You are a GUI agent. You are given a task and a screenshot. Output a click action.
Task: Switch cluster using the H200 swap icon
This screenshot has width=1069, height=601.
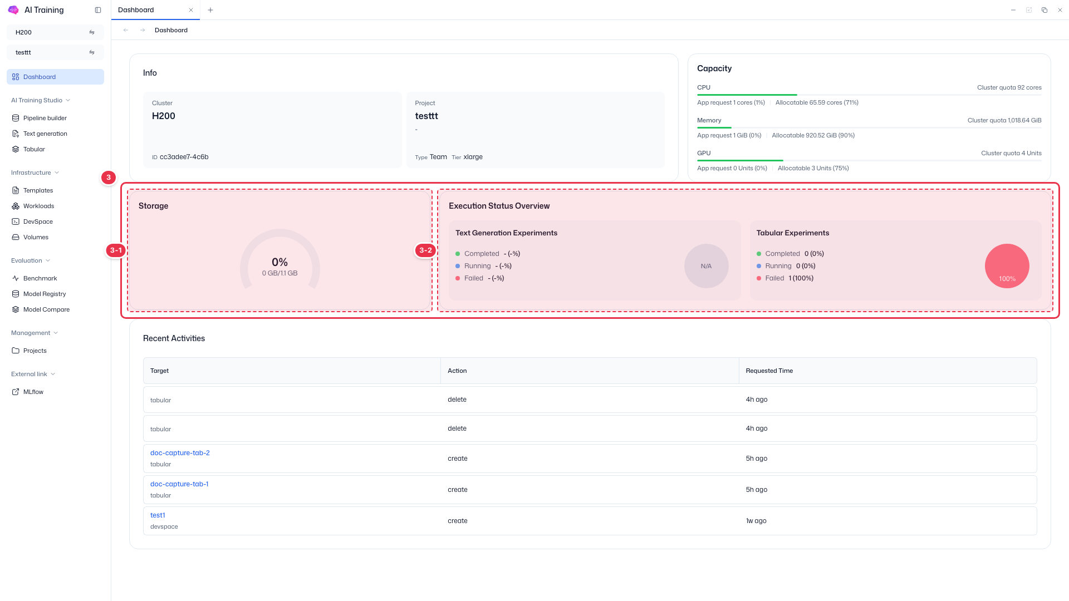tap(92, 32)
